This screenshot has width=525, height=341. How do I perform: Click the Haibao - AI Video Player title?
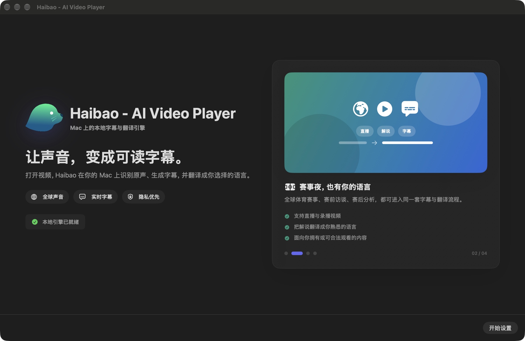pyautogui.click(x=153, y=113)
